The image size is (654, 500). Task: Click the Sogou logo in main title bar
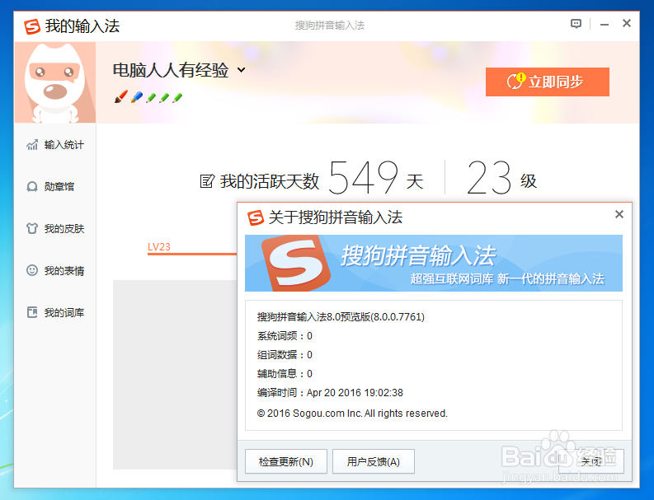coord(32,26)
